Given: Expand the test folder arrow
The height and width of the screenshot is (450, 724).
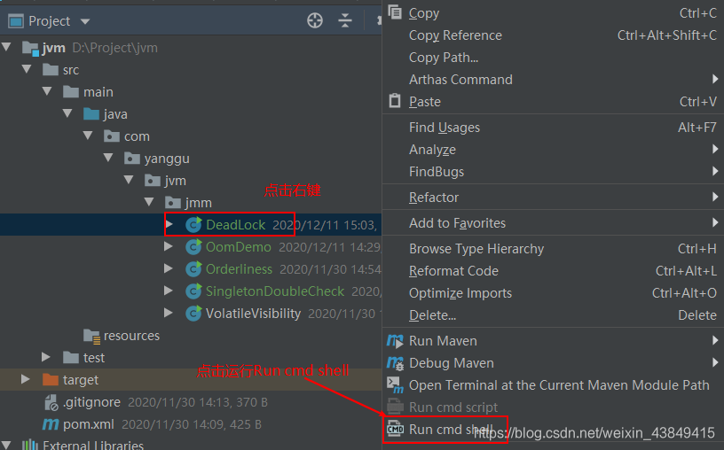Looking at the screenshot, I should coord(46,357).
